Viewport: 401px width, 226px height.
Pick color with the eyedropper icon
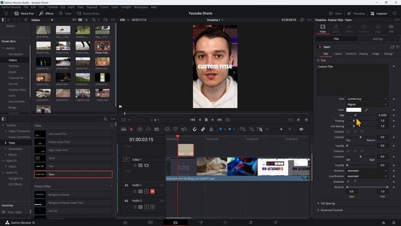(366, 110)
